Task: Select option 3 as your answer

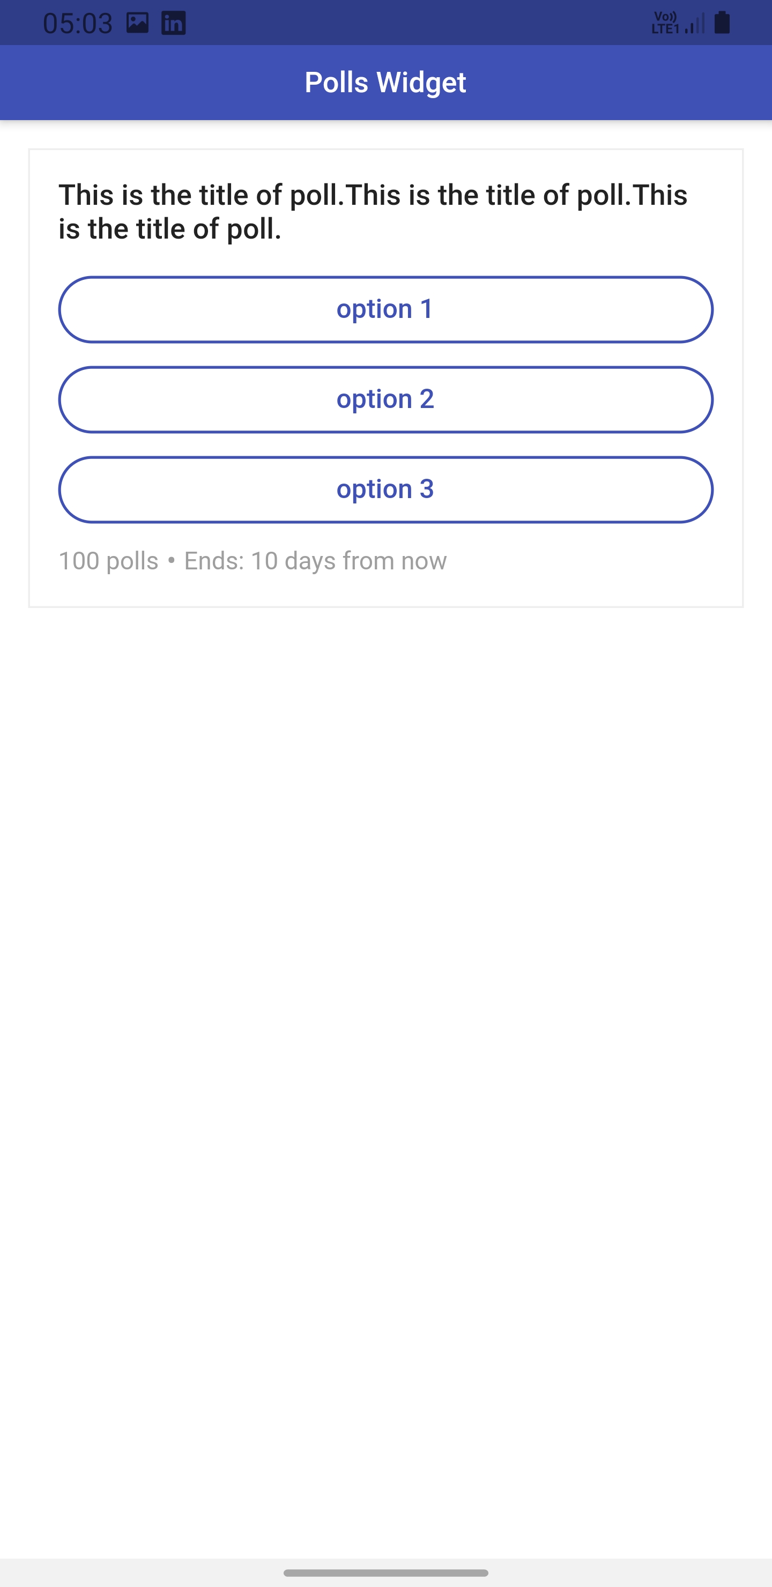Action: pyautogui.click(x=385, y=489)
